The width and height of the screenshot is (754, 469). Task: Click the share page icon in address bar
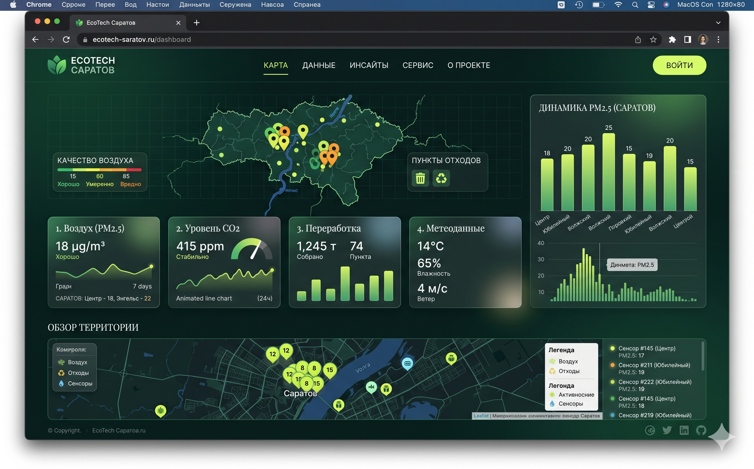(x=638, y=39)
